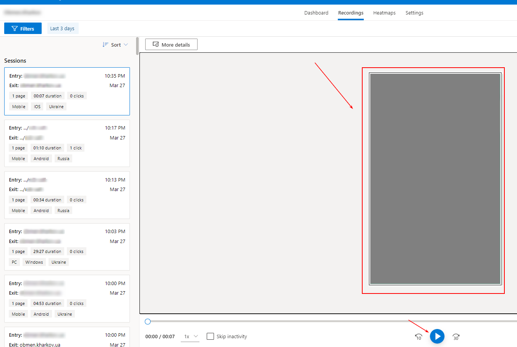The width and height of the screenshot is (517, 347).
Task: Open the 10:13 PM session
Action: (67, 195)
